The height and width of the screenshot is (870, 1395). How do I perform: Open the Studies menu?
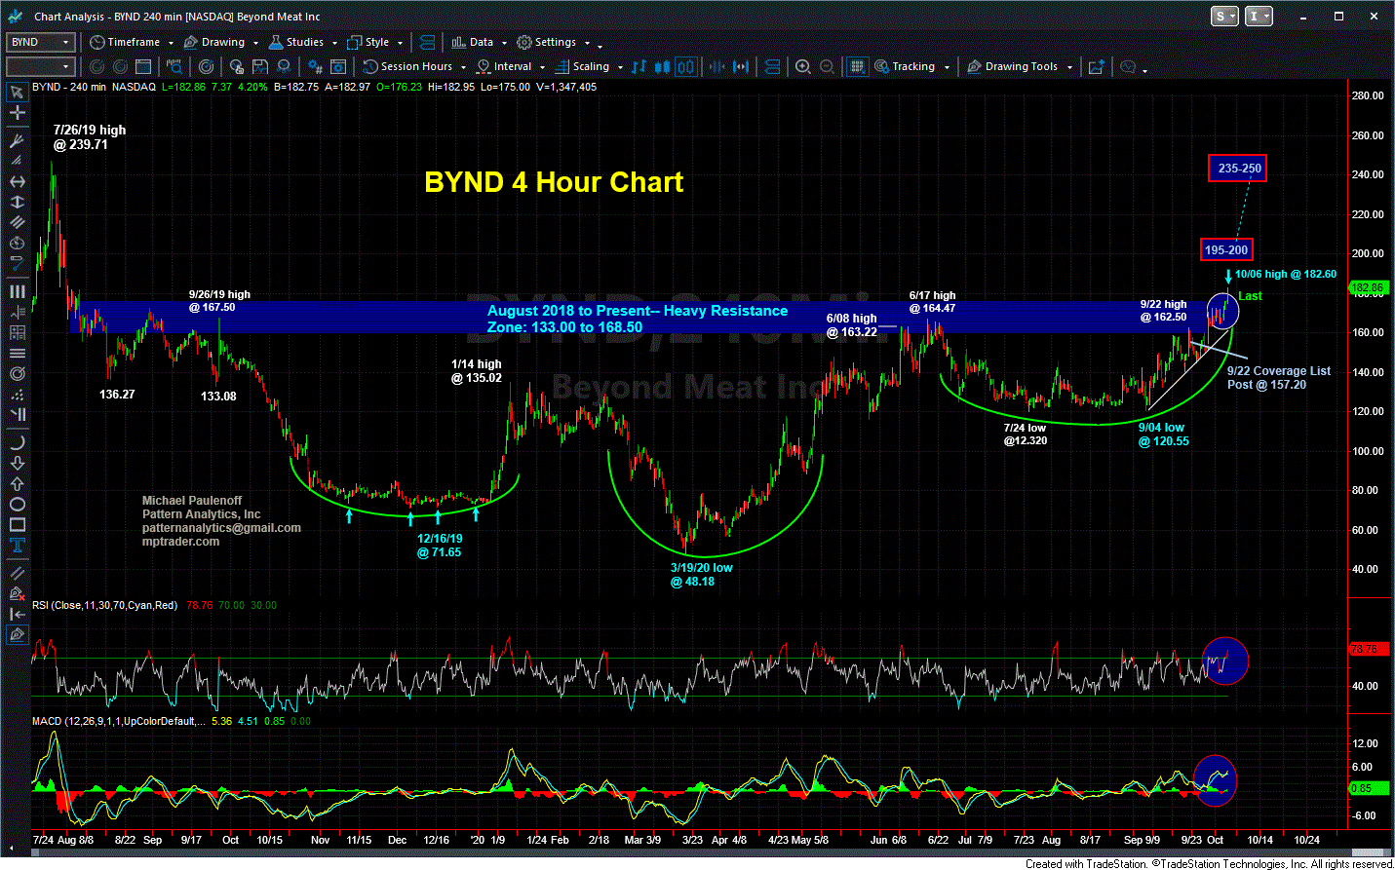[296, 42]
